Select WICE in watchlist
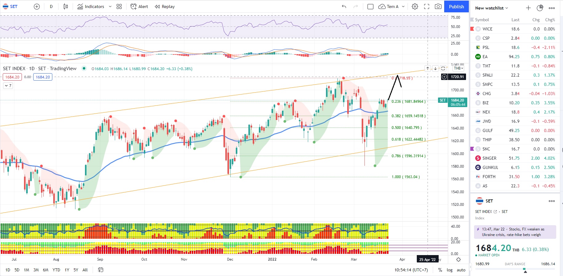The image size is (563, 276). tap(515, 29)
